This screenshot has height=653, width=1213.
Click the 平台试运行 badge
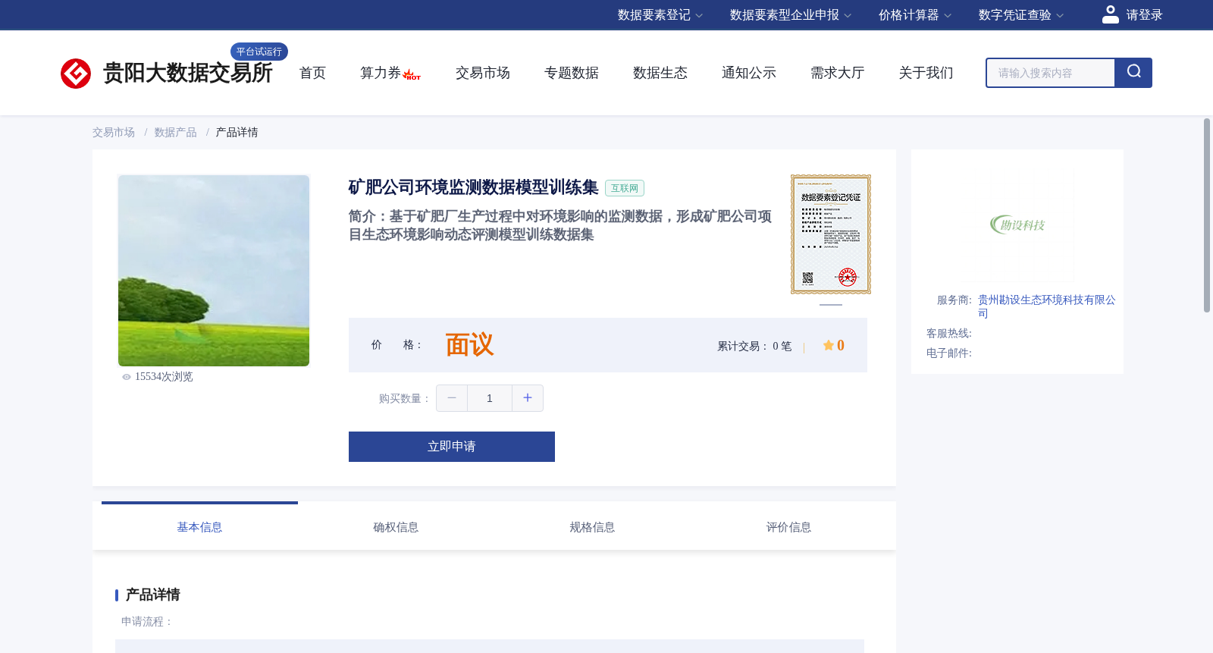[x=259, y=52]
